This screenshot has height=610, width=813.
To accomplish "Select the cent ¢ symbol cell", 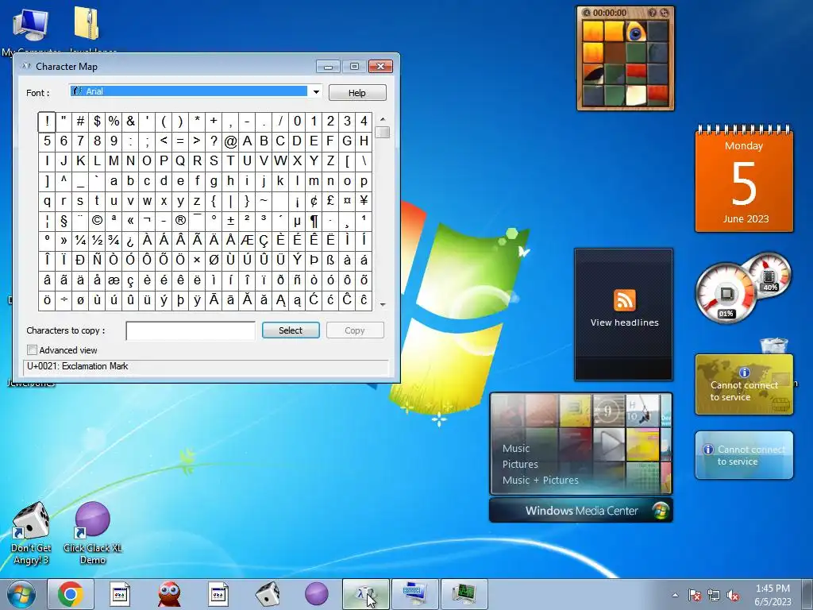I will [314, 201].
